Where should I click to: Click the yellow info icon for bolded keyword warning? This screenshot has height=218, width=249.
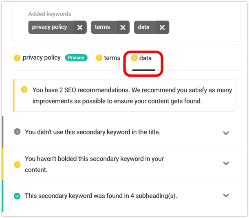17,164
